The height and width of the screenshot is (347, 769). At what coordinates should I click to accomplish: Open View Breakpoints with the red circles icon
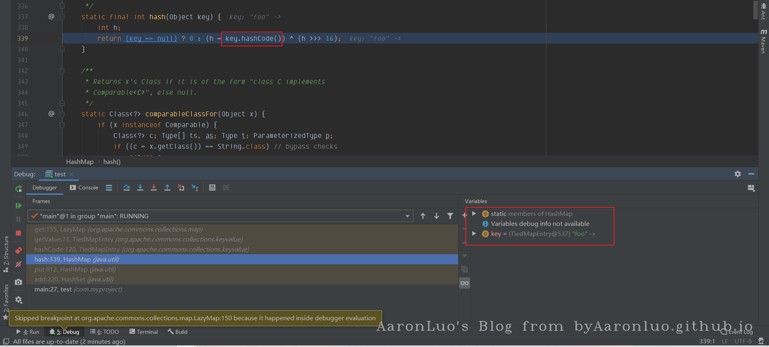pyautogui.click(x=18, y=251)
